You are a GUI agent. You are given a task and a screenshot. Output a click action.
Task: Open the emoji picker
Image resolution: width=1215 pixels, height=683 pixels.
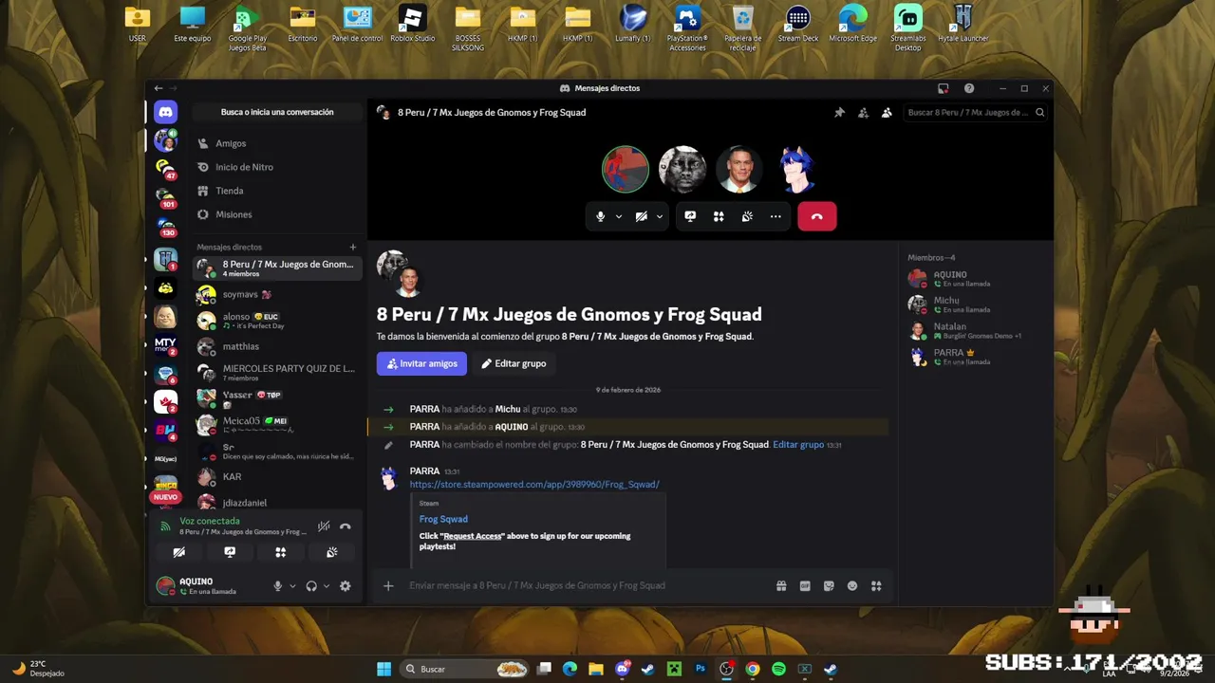pyautogui.click(x=852, y=585)
